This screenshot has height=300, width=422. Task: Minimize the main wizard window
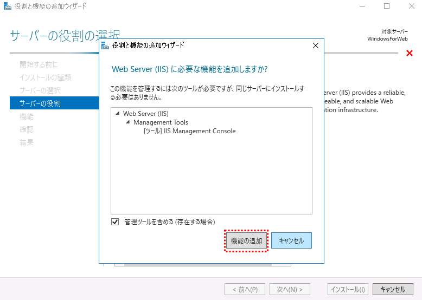(x=362, y=6)
